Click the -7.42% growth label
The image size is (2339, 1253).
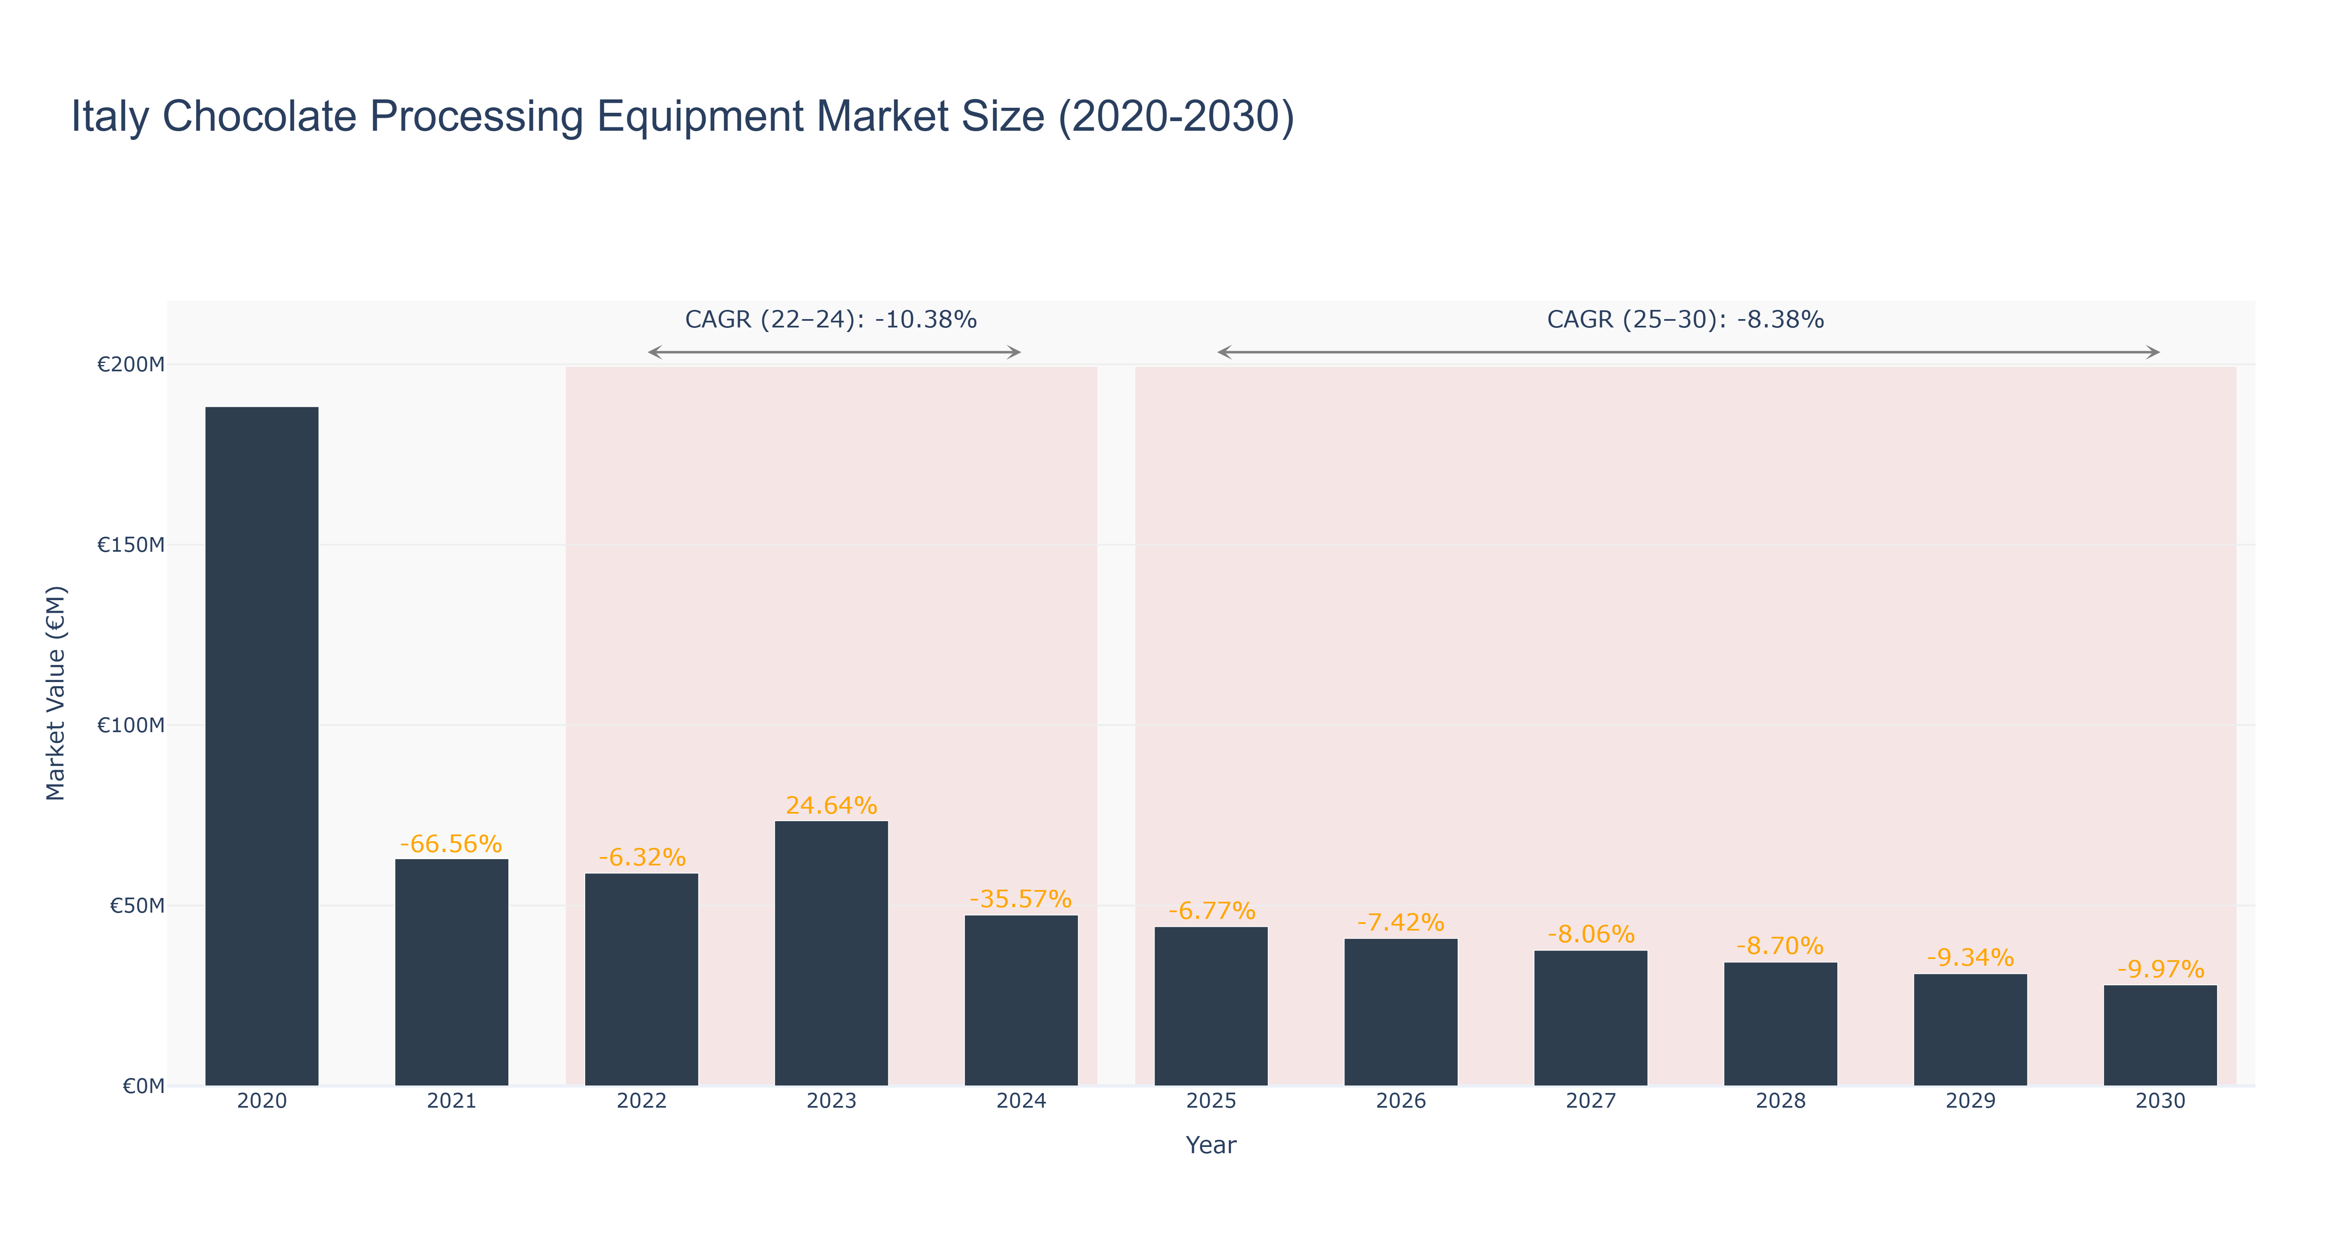tap(1400, 923)
